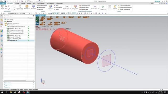Uncheck the Базовая система координат (0) checkbox
Image resolution: width=168 pixels, height=94 pixels.
(x=8, y=27)
